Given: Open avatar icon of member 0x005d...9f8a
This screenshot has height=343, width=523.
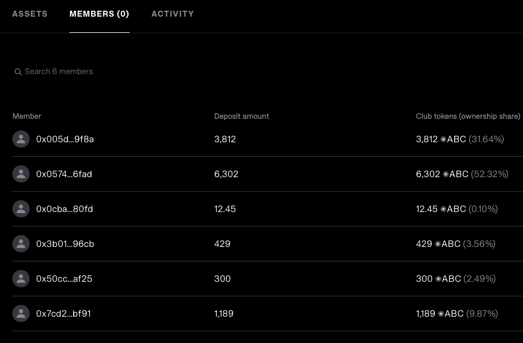Looking at the screenshot, I should pyautogui.click(x=21, y=139).
